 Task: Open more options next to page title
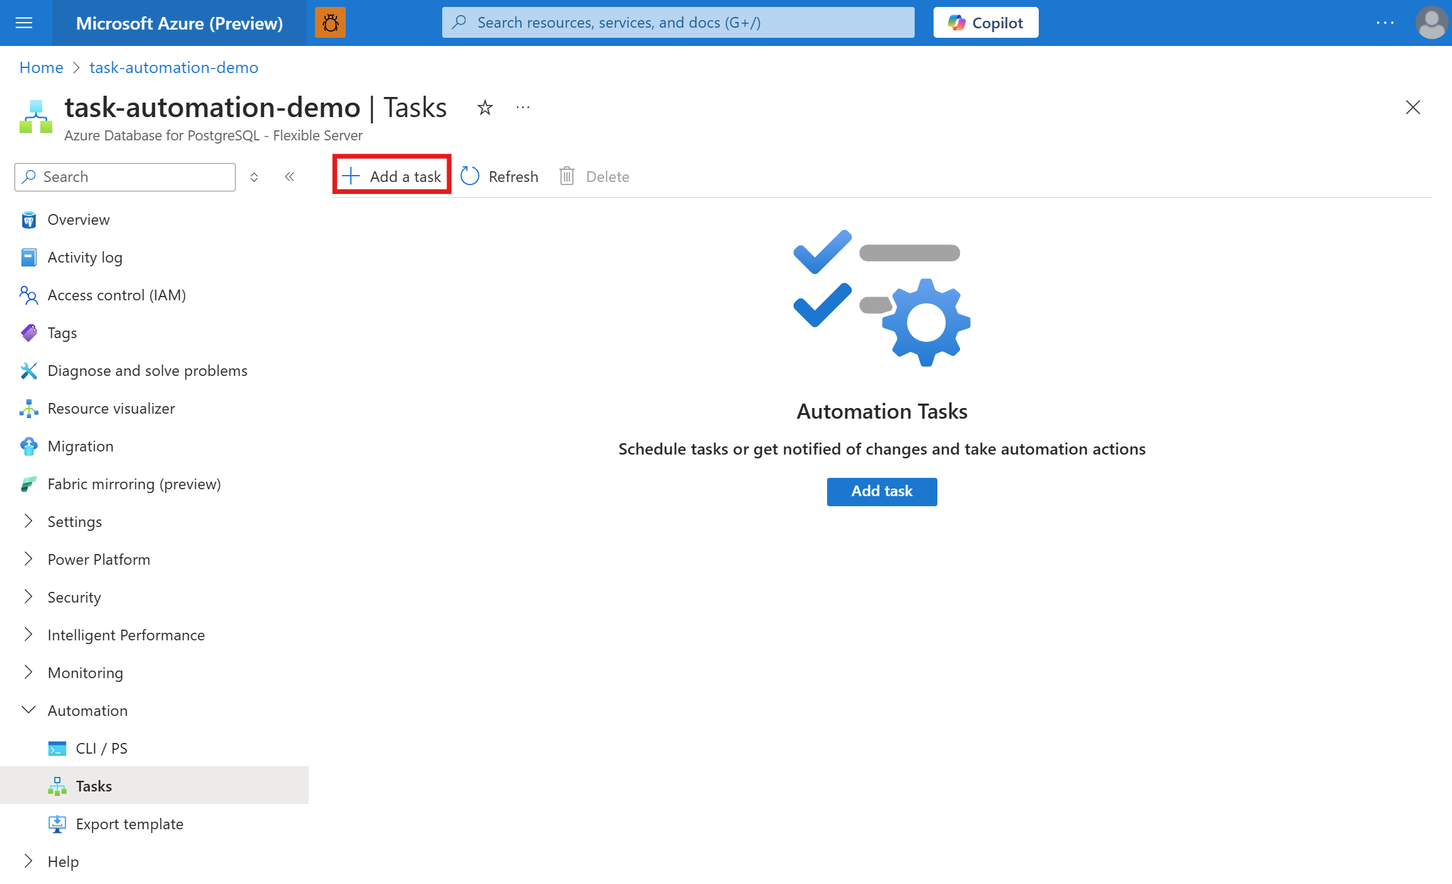tap(523, 108)
